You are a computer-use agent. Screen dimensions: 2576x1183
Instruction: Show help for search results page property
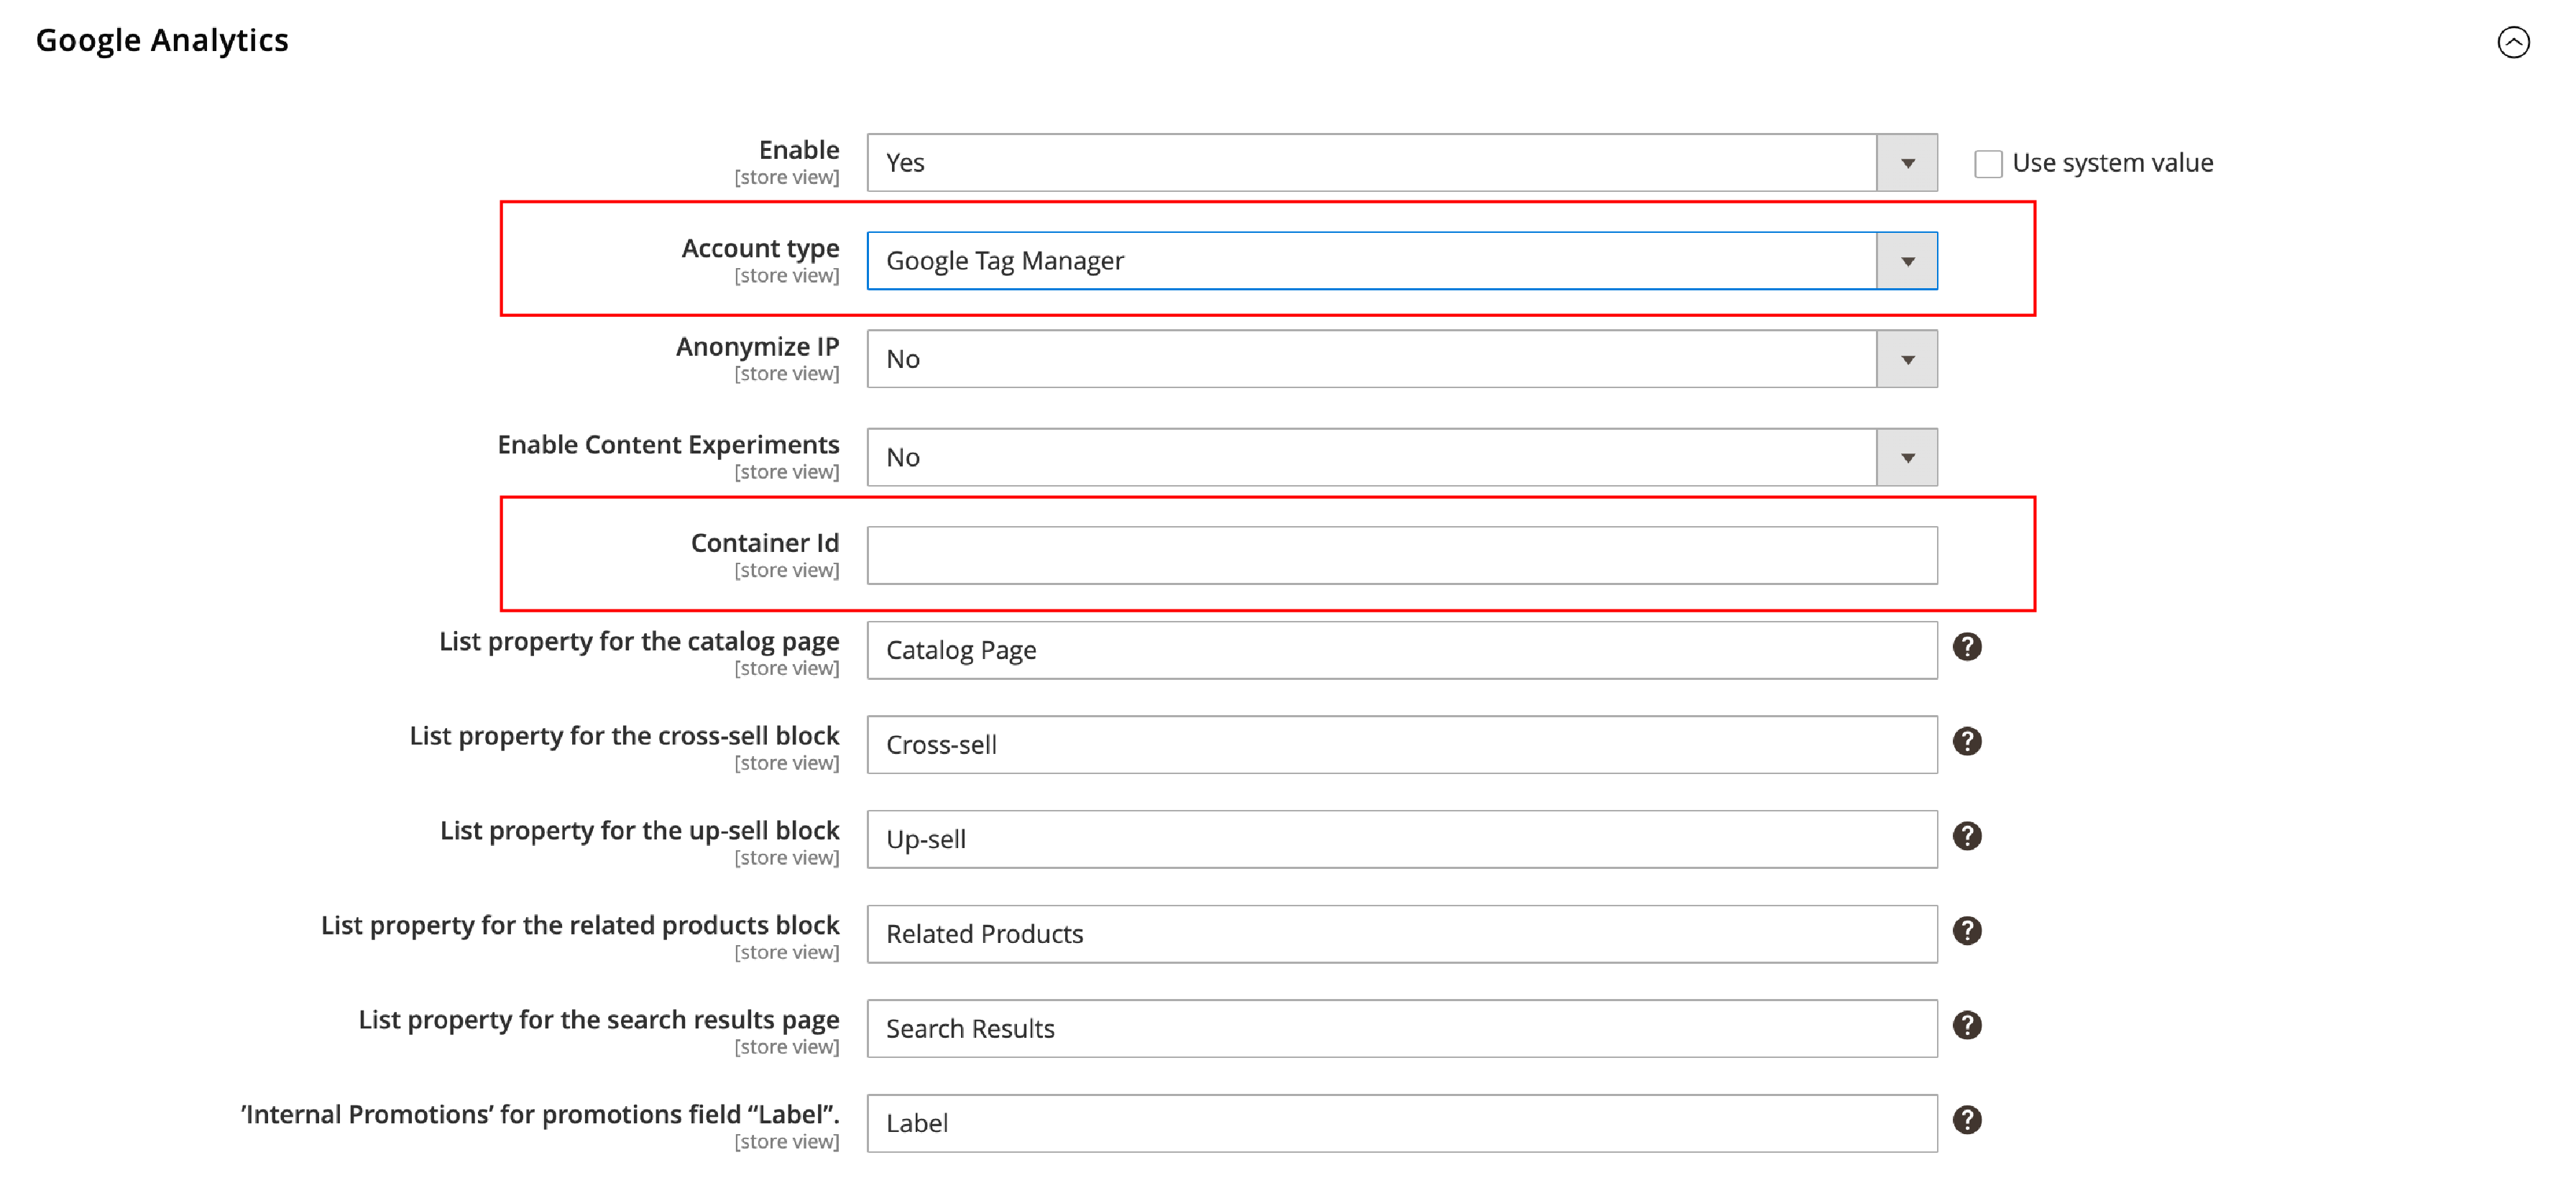click(1967, 1025)
